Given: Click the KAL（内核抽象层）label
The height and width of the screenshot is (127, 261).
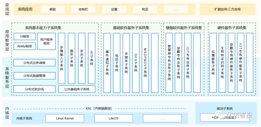Looking at the screenshot, I should [99, 108].
